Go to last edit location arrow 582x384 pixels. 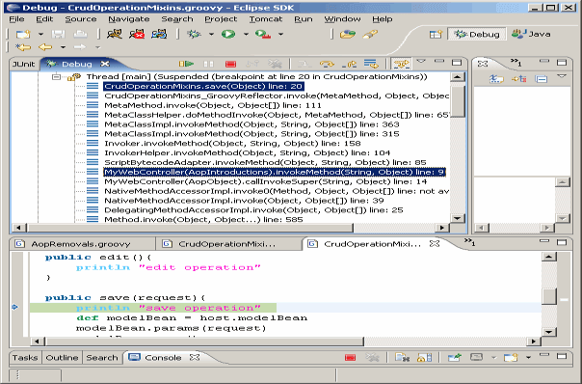[x=23, y=47]
